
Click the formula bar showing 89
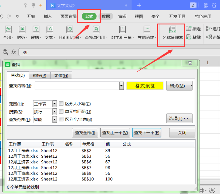(119, 52)
